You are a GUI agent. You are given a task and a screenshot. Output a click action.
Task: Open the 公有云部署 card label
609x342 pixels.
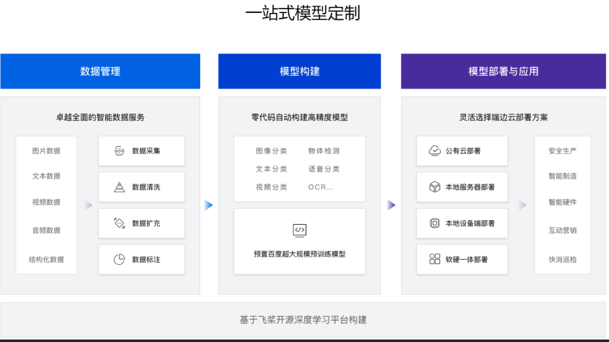tap(463, 151)
